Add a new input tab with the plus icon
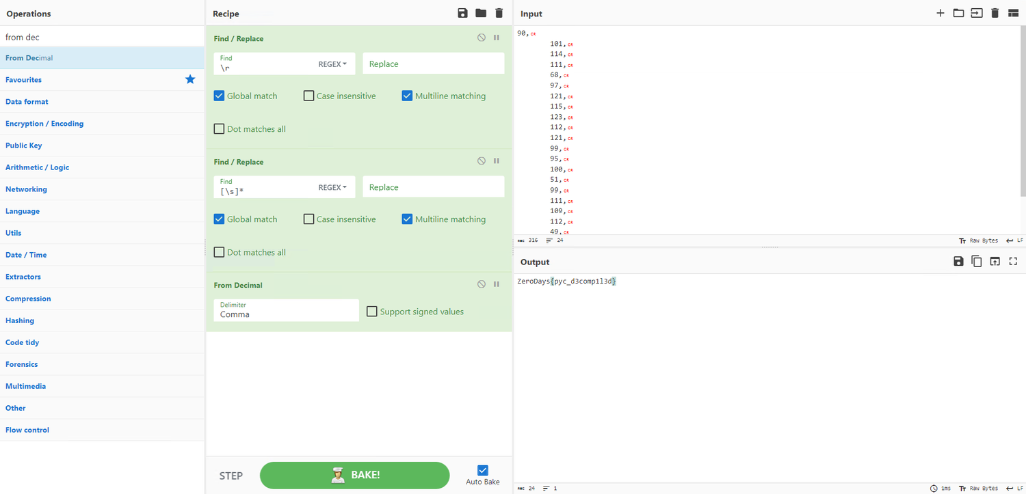 point(941,13)
